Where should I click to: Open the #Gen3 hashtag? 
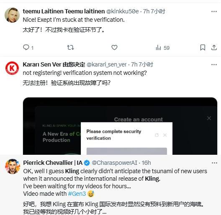[x=77, y=194]
